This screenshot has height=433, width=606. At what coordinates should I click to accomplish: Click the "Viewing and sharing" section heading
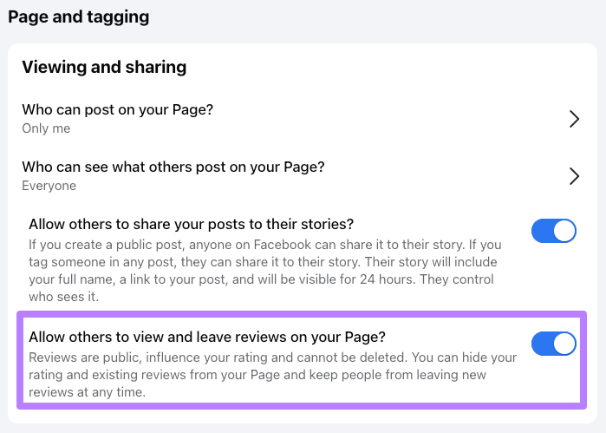coord(104,67)
